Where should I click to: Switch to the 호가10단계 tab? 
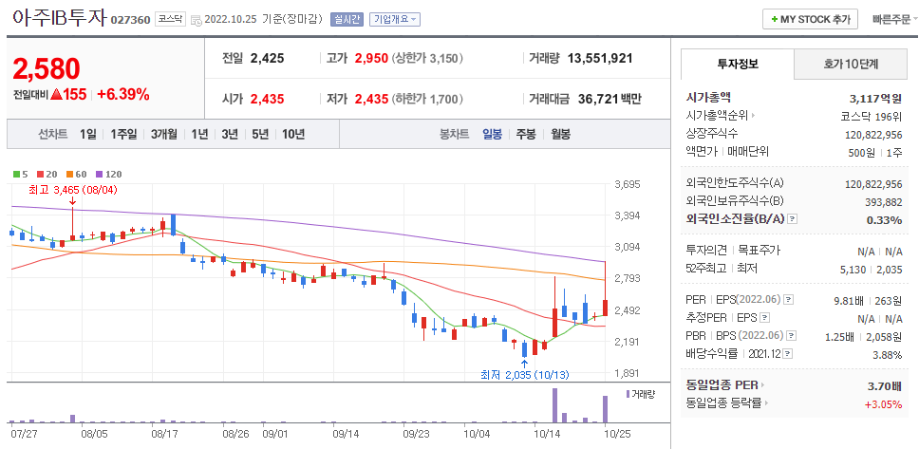click(851, 65)
